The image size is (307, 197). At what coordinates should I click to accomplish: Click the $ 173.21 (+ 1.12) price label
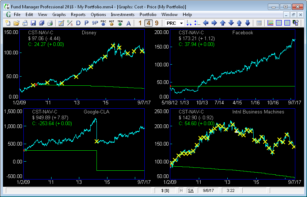197,39
